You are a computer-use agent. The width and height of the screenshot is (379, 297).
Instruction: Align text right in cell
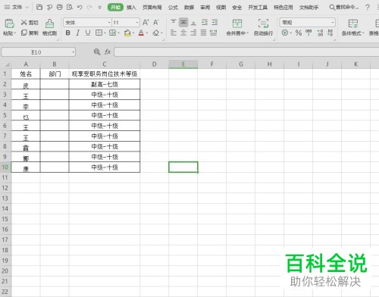click(x=193, y=33)
